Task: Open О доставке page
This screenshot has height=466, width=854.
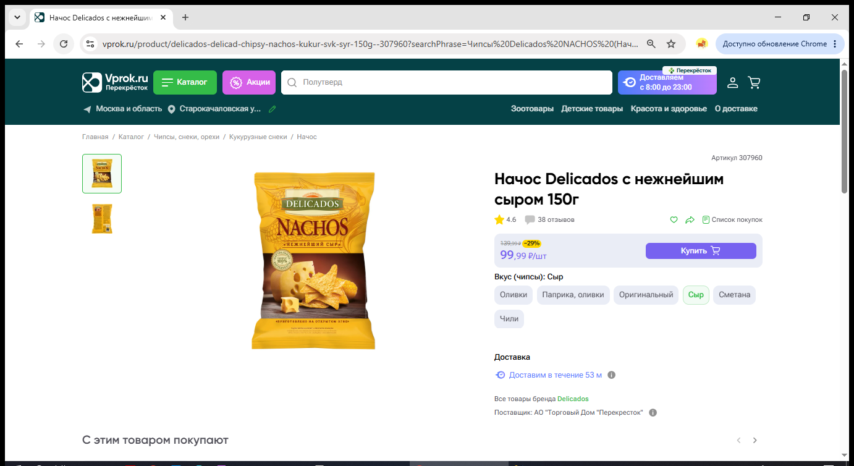Action: [736, 109]
